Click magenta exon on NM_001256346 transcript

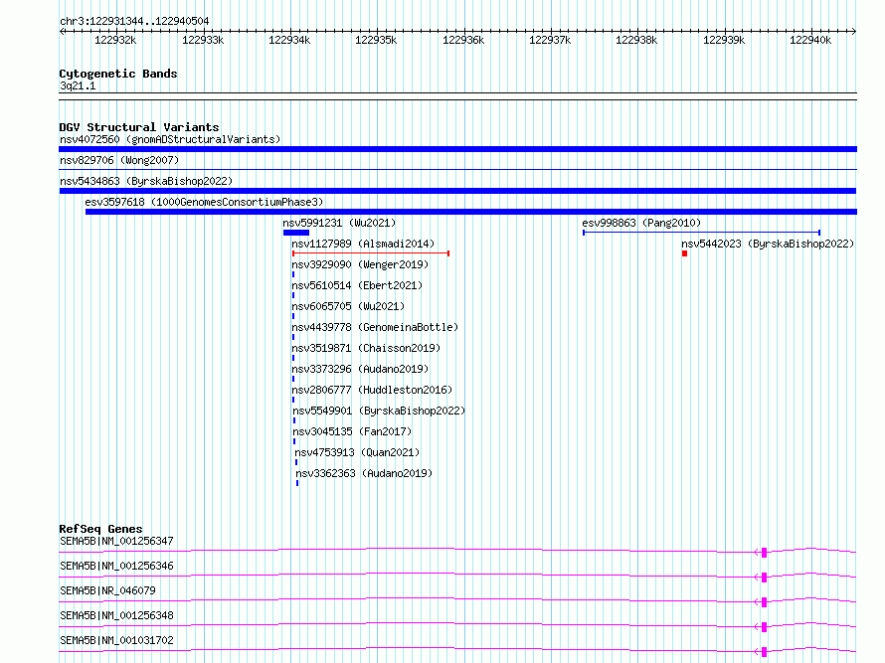[765, 578]
